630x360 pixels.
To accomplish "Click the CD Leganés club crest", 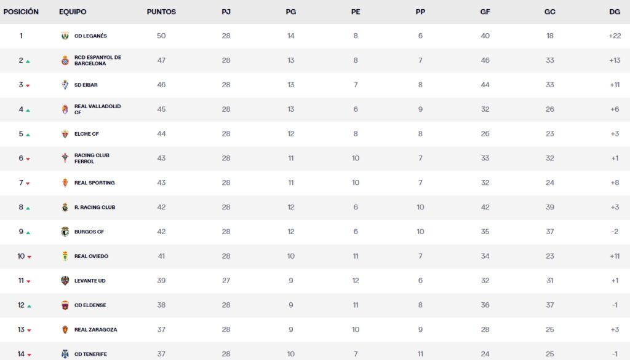I will [65, 36].
